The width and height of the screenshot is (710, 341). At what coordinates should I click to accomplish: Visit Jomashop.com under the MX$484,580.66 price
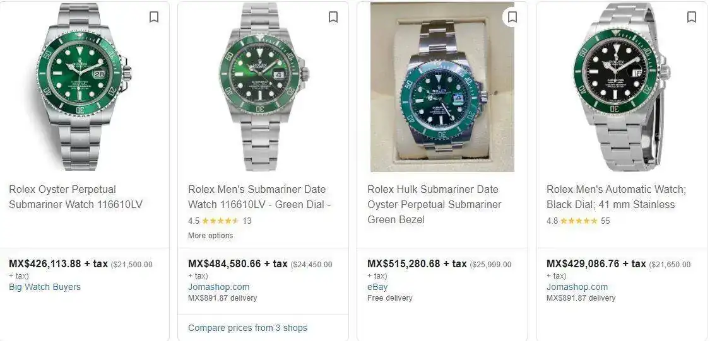(x=218, y=287)
